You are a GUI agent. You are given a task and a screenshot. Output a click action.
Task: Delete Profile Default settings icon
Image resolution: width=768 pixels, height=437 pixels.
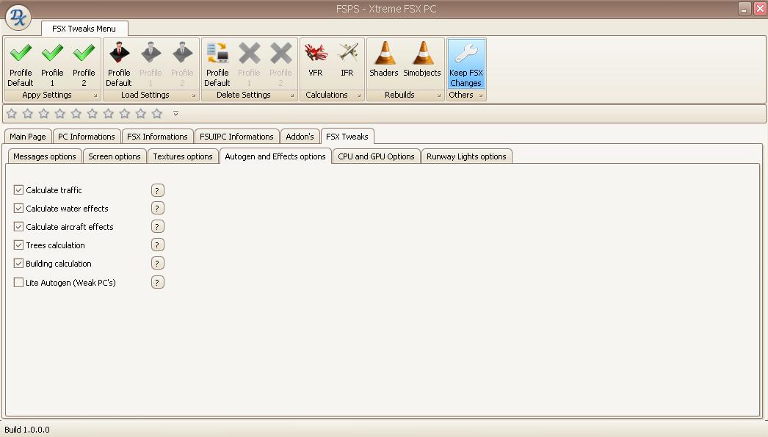217,53
